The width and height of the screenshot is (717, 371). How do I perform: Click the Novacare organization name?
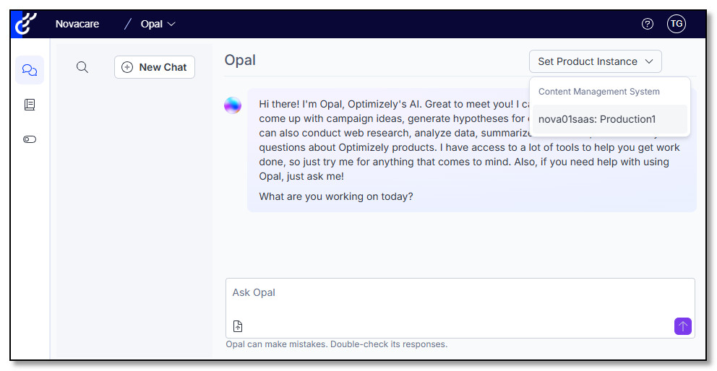(x=77, y=24)
